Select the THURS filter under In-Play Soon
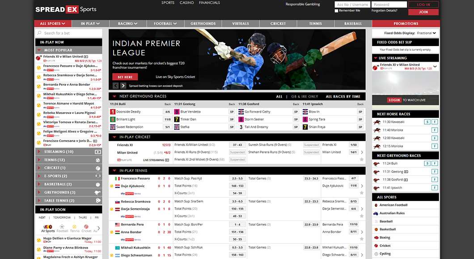This screenshot has height=259, width=474. coord(83,217)
